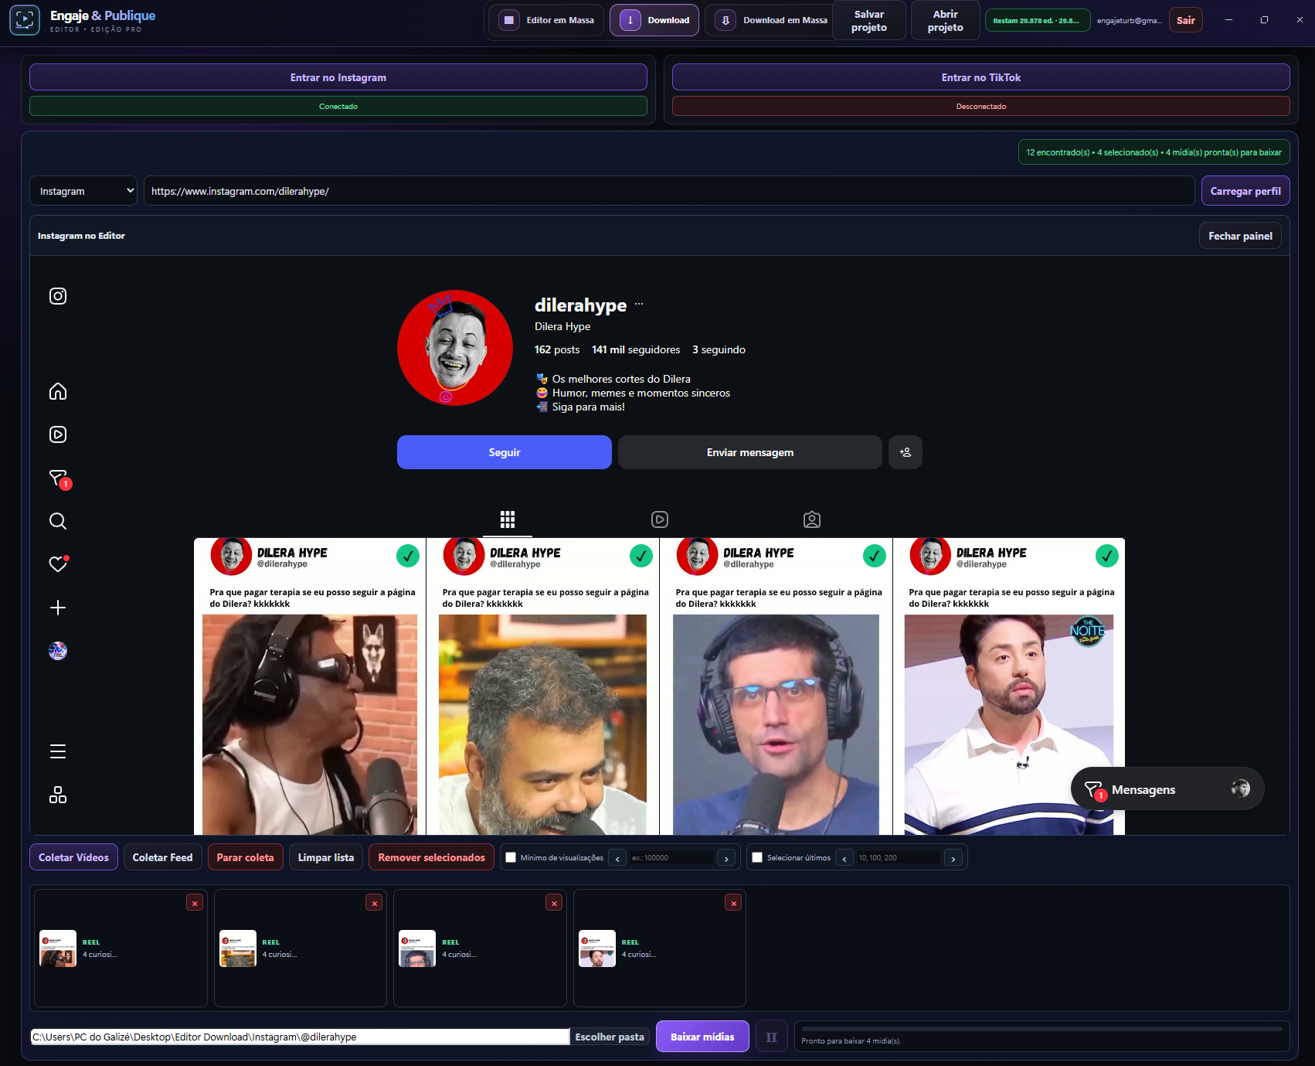Screen dimensions: 1315x1066
Task: Click the download folder path field
Action: pos(300,1037)
